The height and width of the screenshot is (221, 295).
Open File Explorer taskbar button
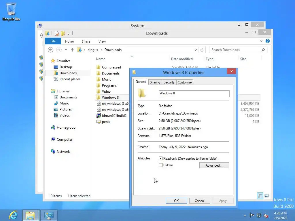click(31, 215)
